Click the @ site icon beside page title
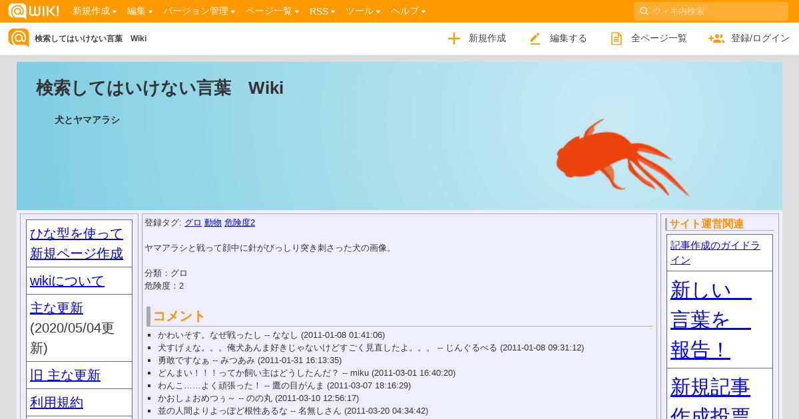This screenshot has width=799, height=419. click(x=19, y=38)
